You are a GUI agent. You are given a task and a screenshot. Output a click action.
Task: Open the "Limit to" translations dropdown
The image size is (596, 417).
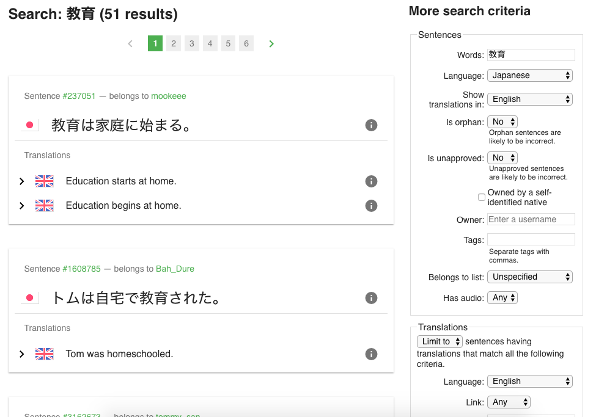(440, 341)
